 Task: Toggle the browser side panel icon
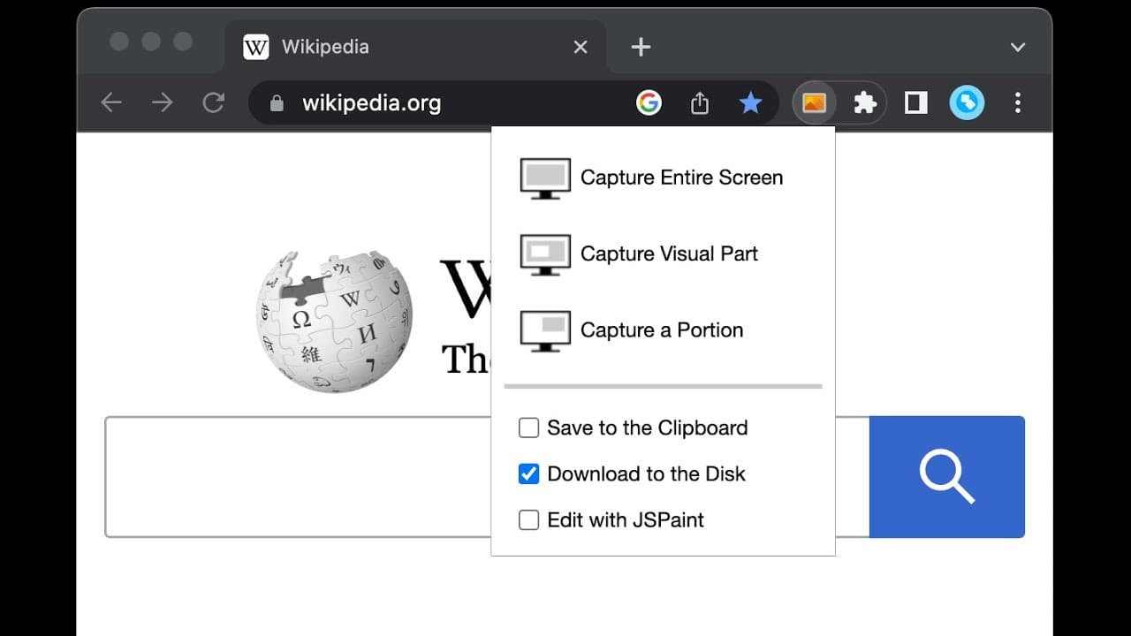click(916, 103)
